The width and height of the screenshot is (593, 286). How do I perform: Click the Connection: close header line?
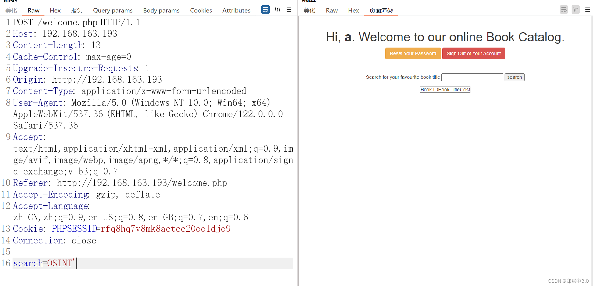pos(54,240)
